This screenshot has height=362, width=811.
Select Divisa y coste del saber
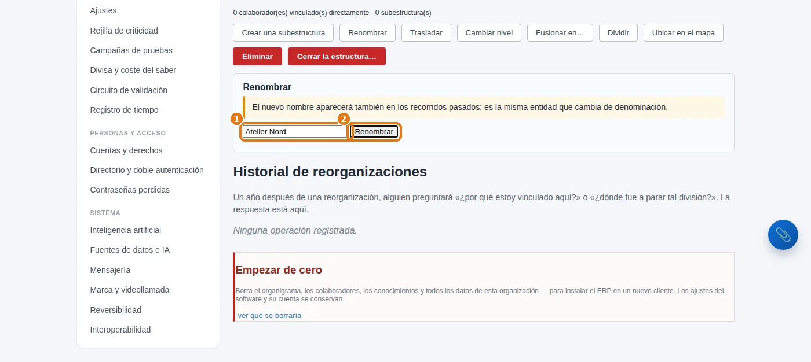133,70
